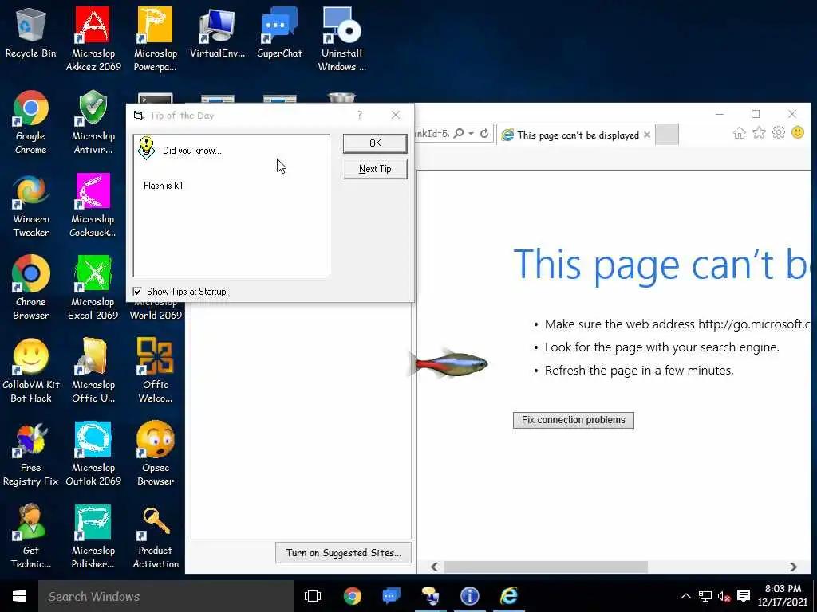Open the Internet Explorer Tools gear
This screenshot has width=817, height=612.
779,133
